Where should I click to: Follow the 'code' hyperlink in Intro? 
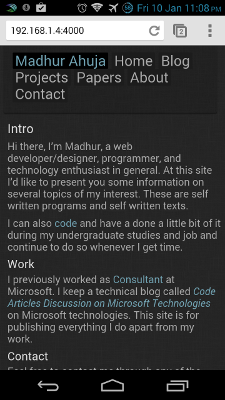[x=66, y=224]
